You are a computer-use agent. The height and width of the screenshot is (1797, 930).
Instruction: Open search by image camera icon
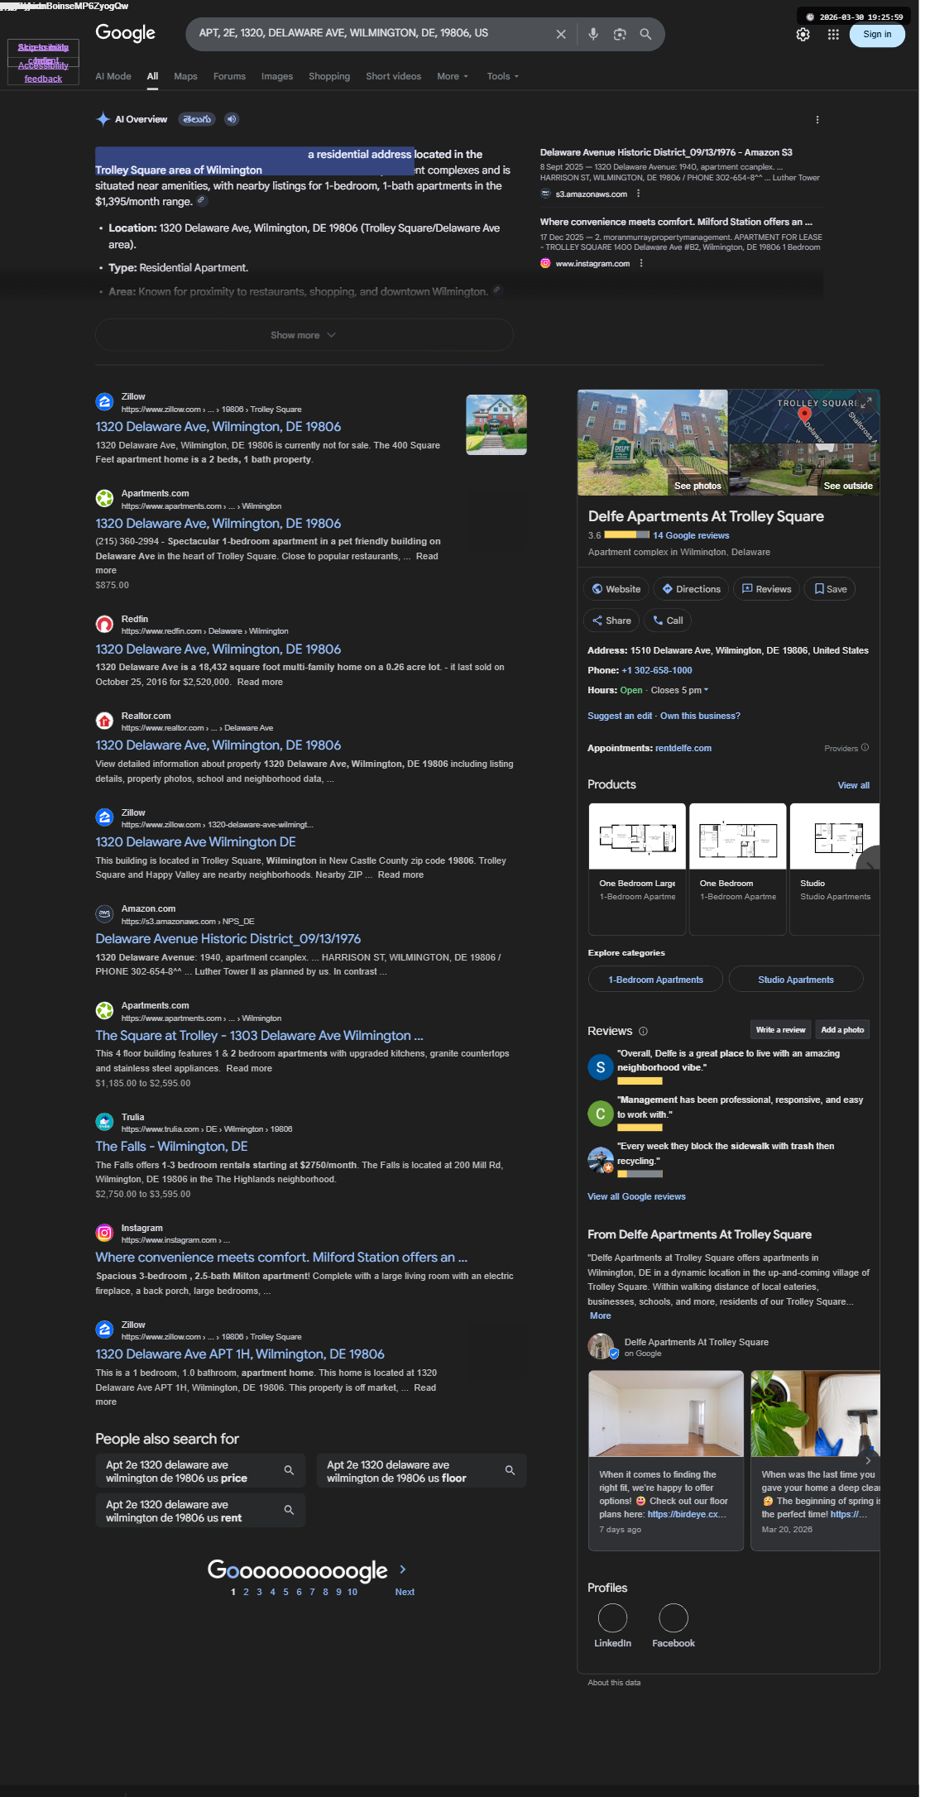(x=620, y=34)
